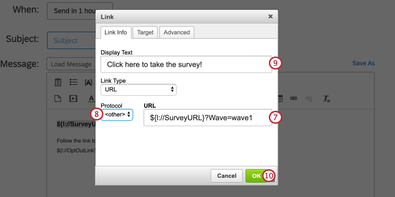This screenshot has width=395, height=197.
Task: Click the paste clipboard icon in editor toolbar
Action: click(x=58, y=83)
